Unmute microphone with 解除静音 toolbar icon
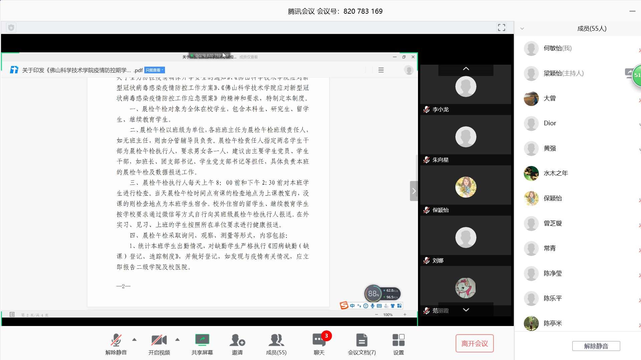This screenshot has width=641, height=360. 116,344
